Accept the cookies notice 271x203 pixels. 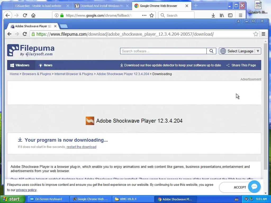(x=240, y=187)
